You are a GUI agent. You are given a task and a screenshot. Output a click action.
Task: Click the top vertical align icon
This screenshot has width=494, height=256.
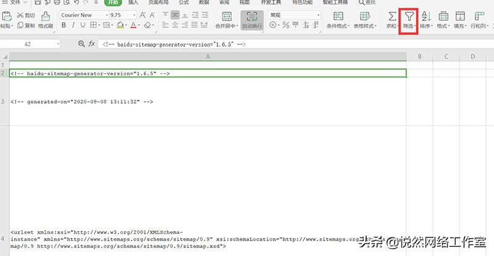[165, 15]
